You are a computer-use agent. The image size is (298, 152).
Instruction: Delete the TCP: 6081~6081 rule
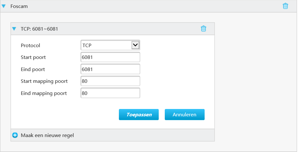203,29
